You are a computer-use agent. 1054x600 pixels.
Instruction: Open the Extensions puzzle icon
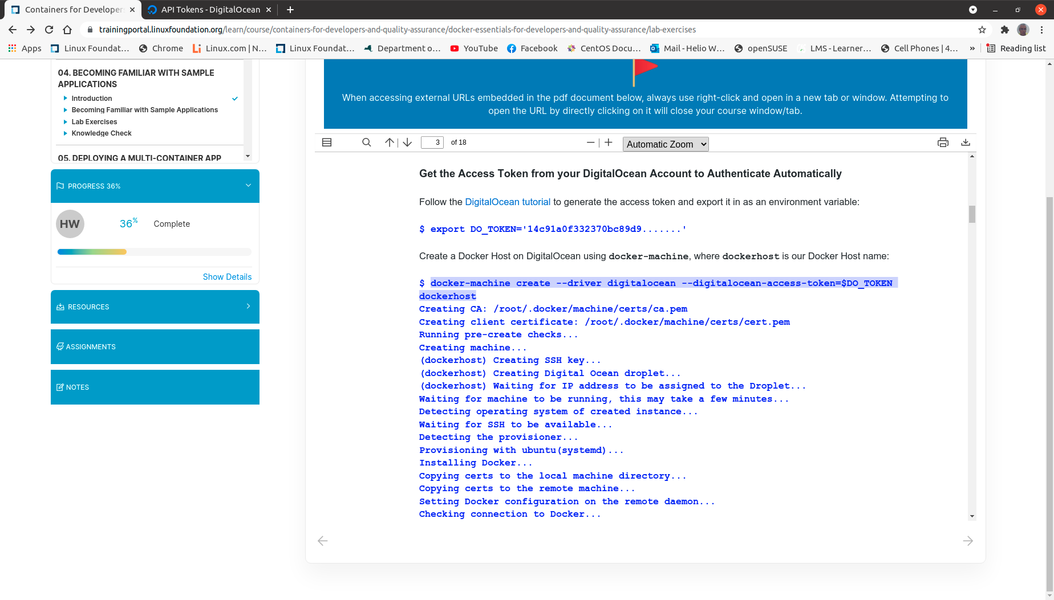click(x=1005, y=30)
